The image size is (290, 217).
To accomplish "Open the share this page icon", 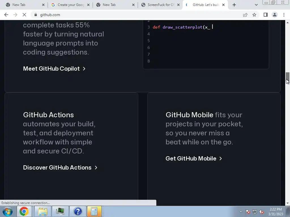I will [245, 15].
